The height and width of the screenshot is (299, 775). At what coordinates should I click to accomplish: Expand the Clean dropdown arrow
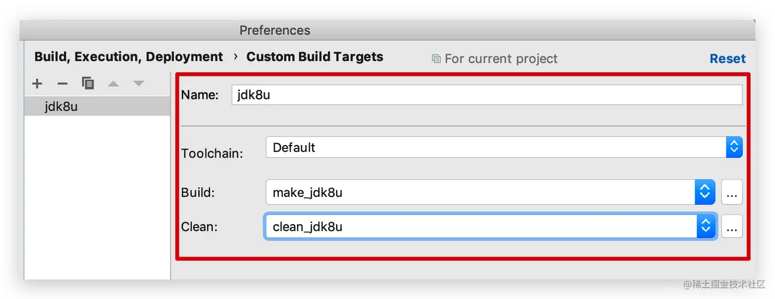point(705,227)
